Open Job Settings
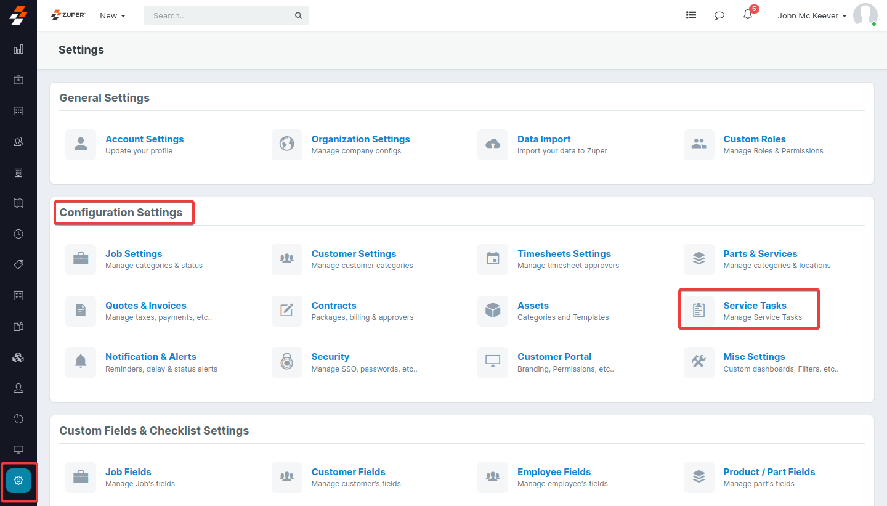The width and height of the screenshot is (887, 506). (134, 254)
